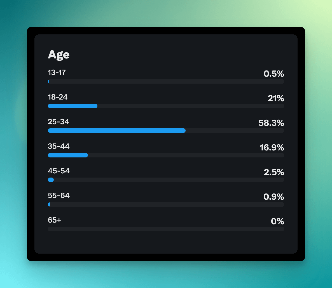This screenshot has height=288, width=332.
Task: Click the blue 18-24 bar fill
Action: point(73,106)
